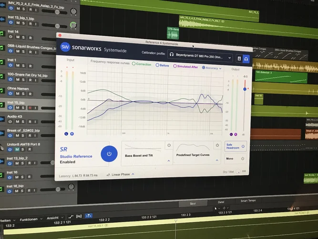
Task: Click the Sonarworks SW logo
Action: coord(65,47)
